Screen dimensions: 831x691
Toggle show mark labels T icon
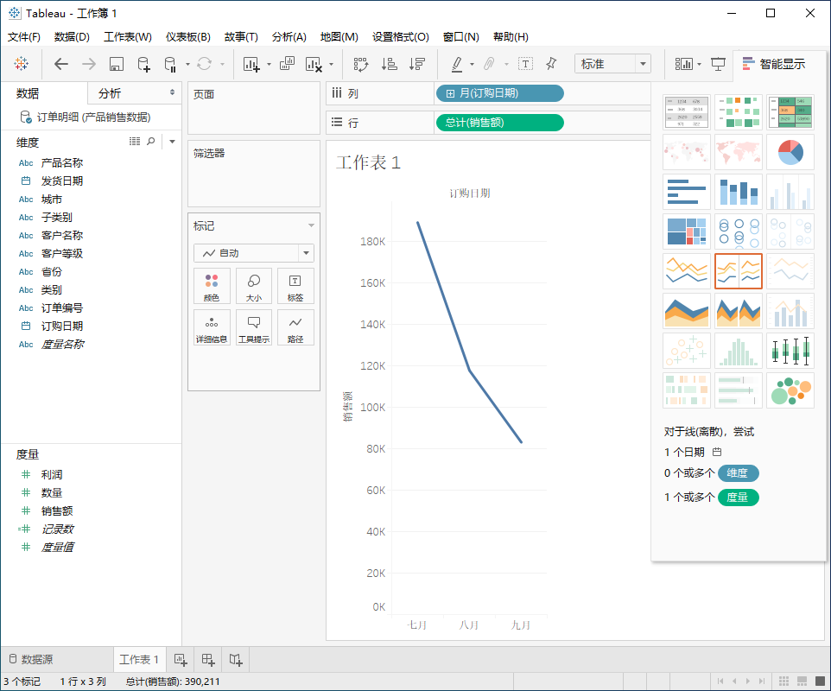(524, 64)
